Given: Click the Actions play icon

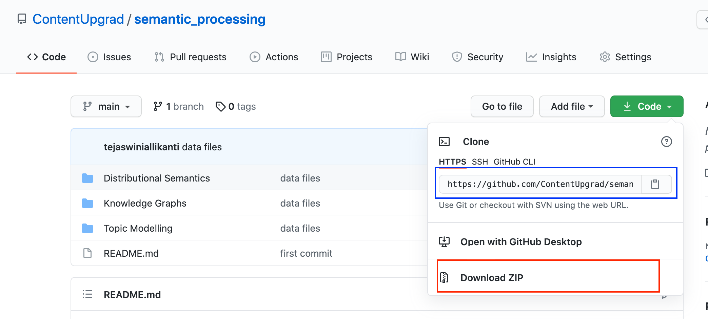Looking at the screenshot, I should click(x=255, y=57).
